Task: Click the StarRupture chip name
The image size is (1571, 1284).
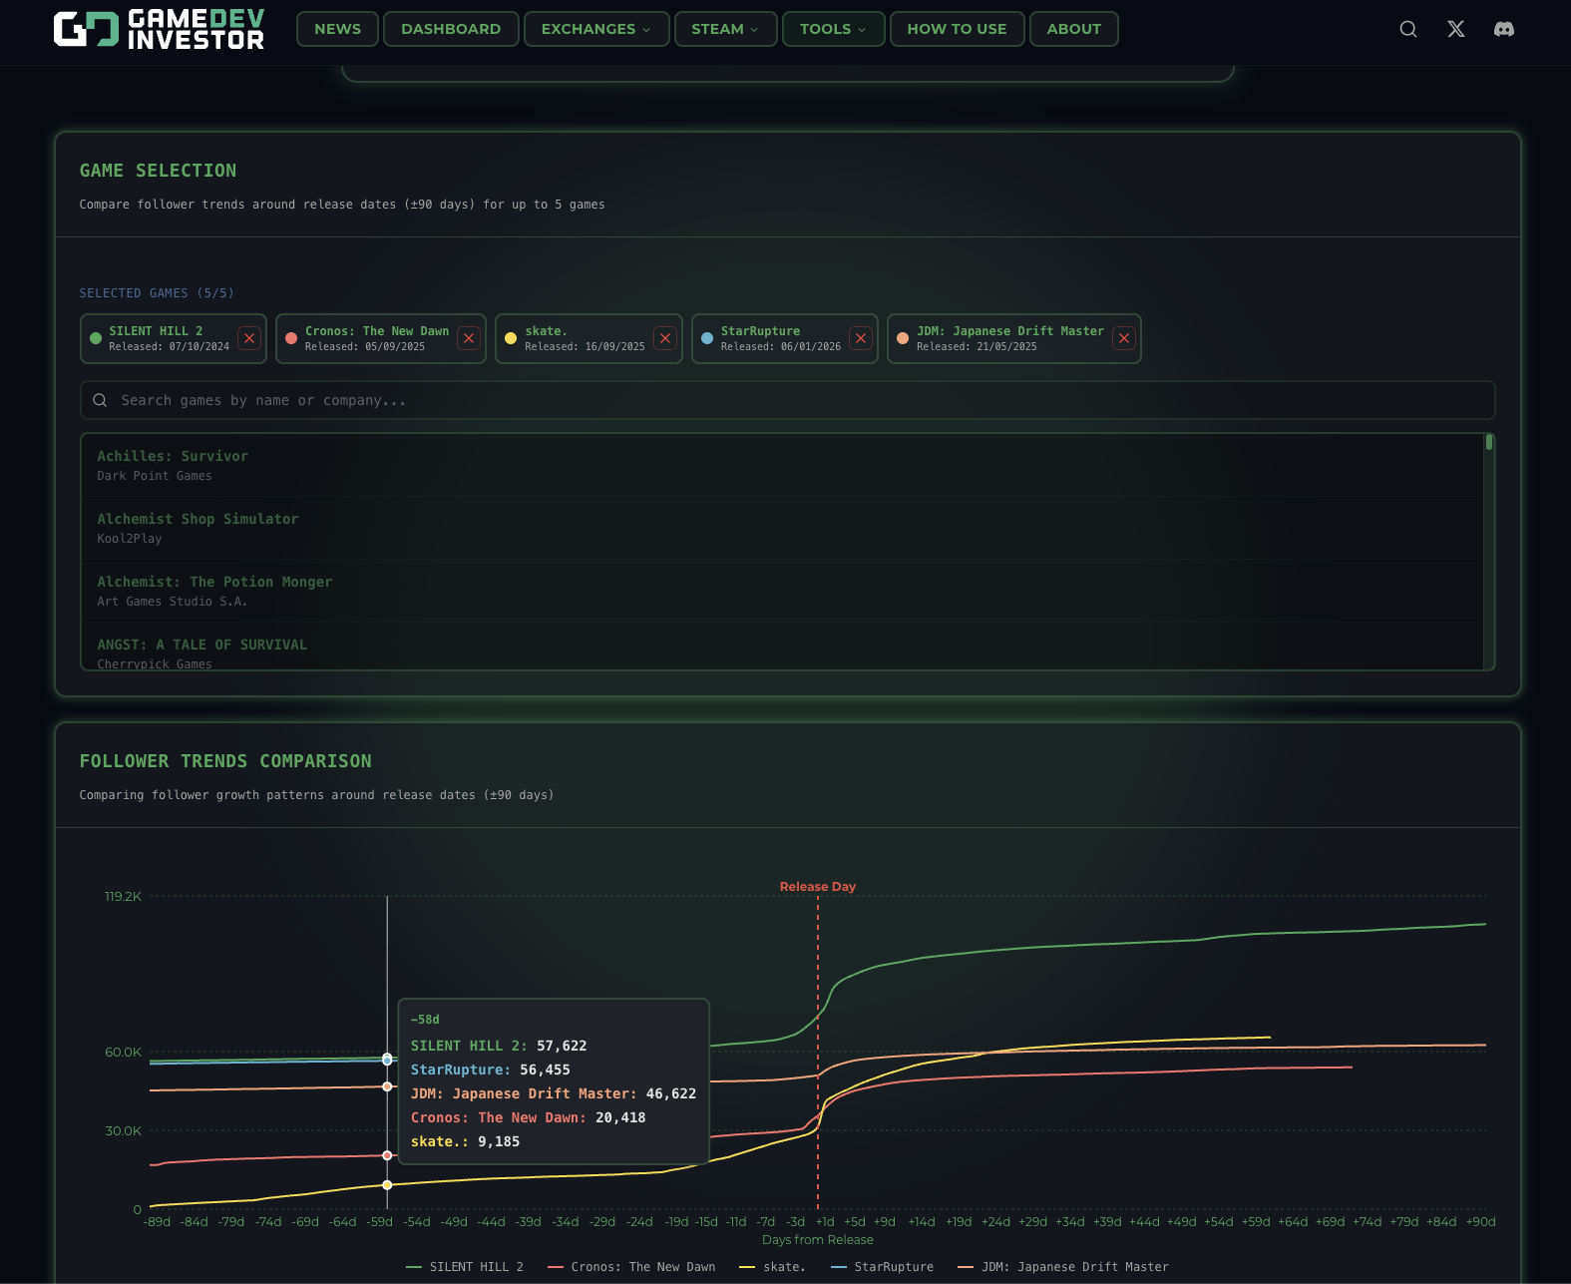Action: pos(760,331)
